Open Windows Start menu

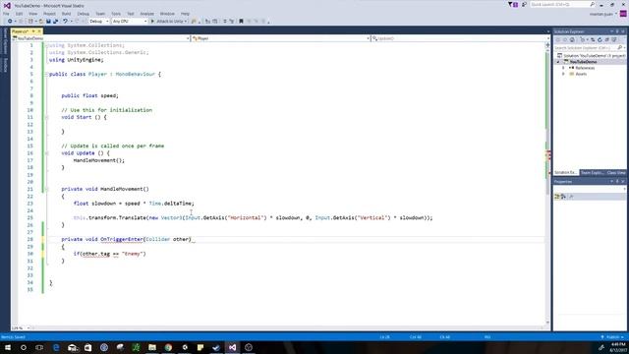tap(8, 347)
